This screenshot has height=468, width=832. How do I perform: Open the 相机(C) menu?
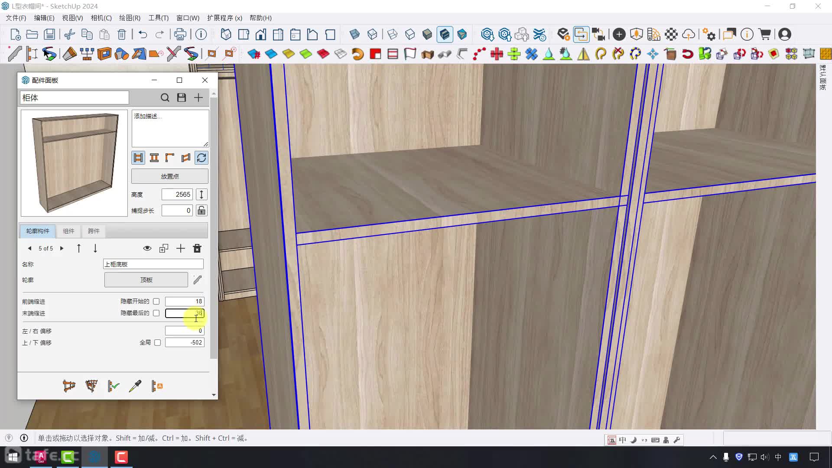101,18
